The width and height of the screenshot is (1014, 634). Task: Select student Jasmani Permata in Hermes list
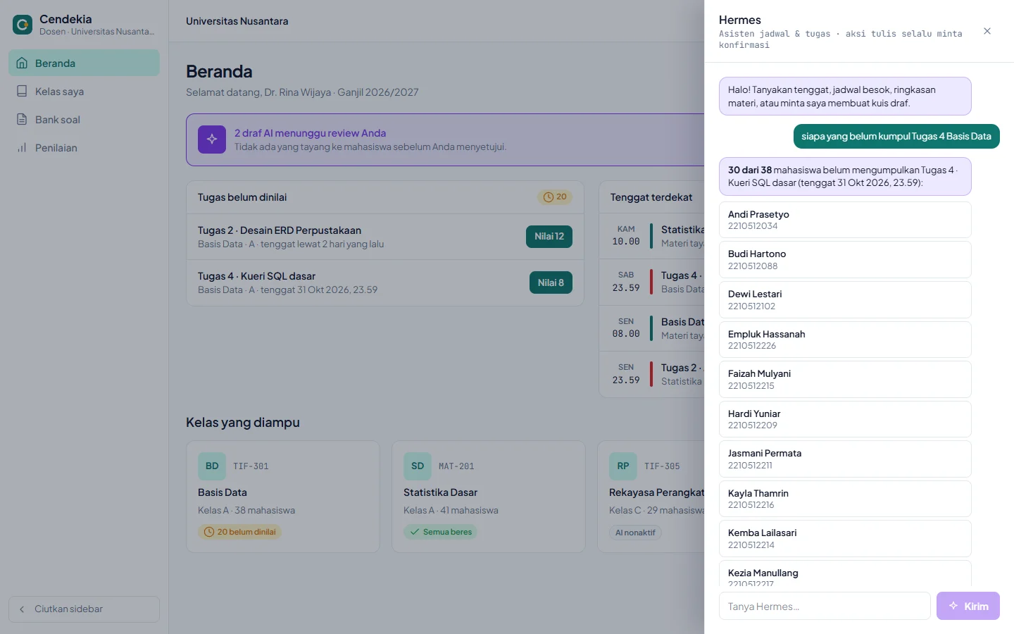tap(845, 459)
